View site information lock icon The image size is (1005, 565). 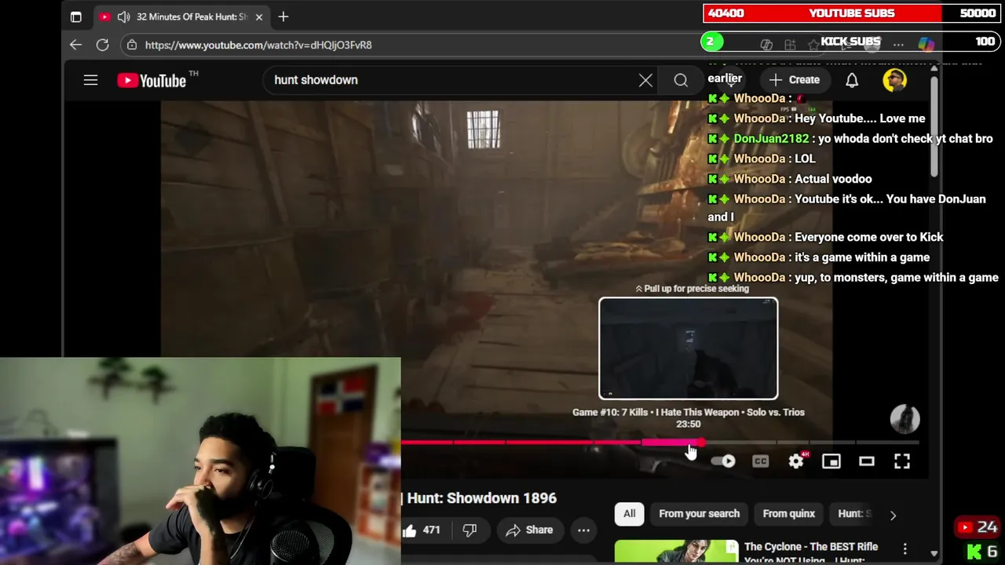pos(132,45)
